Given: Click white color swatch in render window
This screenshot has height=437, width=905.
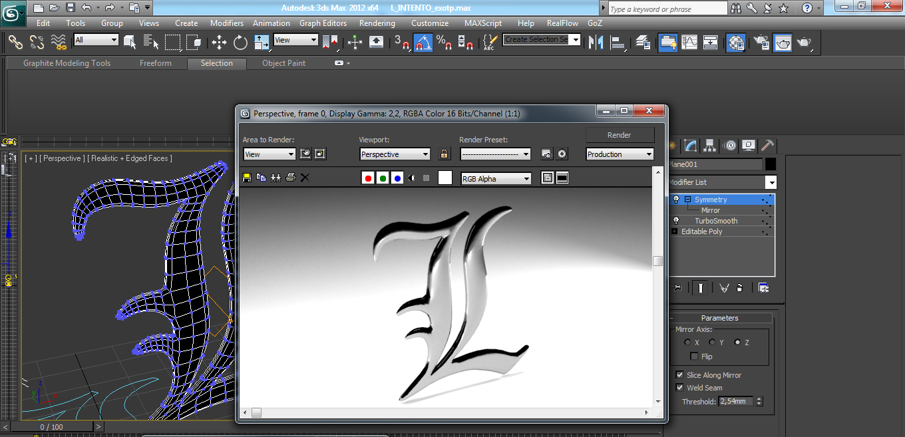Looking at the screenshot, I should coord(445,178).
